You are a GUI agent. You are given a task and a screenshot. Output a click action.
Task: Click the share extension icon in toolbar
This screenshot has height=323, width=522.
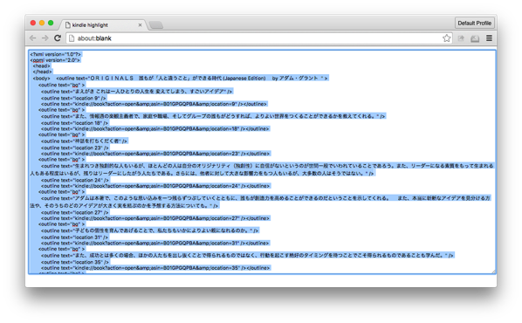(461, 38)
